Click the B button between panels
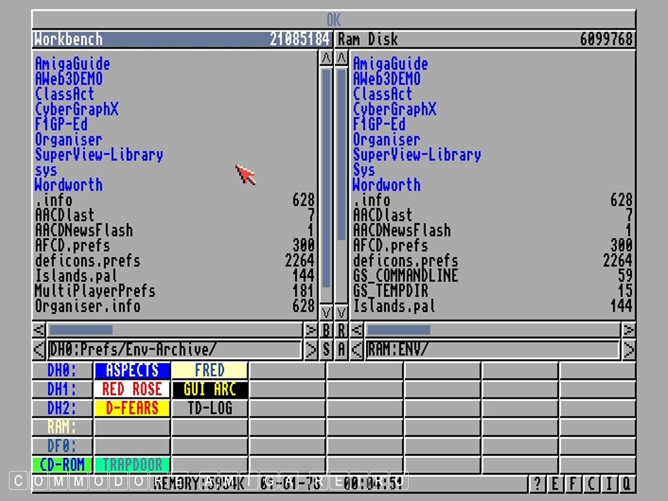This screenshot has width=668, height=501. [x=327, y=330]
